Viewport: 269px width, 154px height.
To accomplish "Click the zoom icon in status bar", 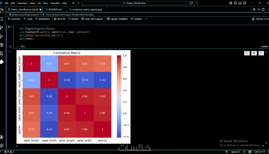I will click(227, 152).
